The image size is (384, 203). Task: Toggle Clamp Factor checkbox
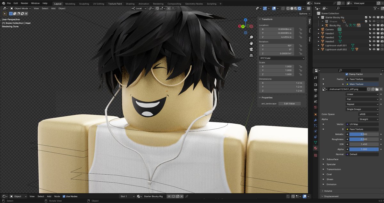pyautogui.click(x=347, y=74)
